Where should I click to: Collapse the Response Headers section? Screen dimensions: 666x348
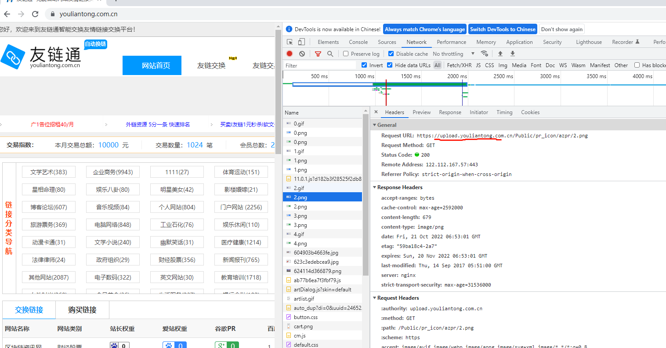point(374,187)
